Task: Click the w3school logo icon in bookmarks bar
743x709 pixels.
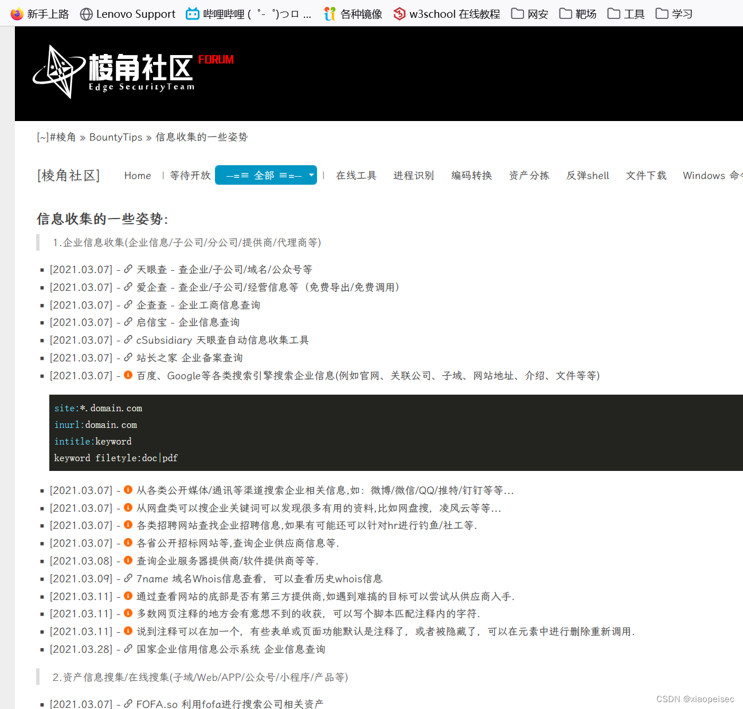Action: [399, 13]
